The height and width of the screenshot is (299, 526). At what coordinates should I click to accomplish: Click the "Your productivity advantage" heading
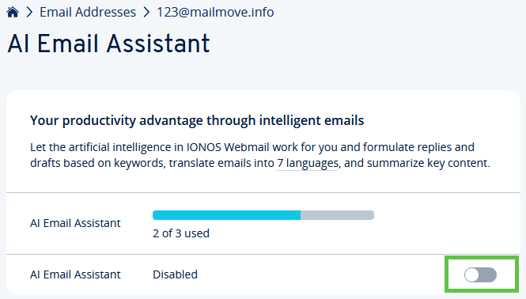click(x=197, y=120)
